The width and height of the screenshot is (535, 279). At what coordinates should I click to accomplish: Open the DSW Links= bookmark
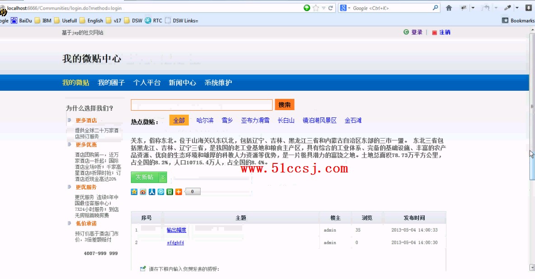coord(181,20)
